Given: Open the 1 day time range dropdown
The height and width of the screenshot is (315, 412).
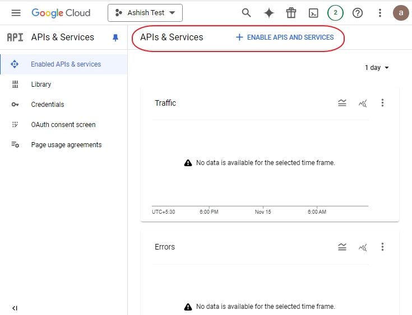Looking at the screenshot, I should (x=377, y=68).
